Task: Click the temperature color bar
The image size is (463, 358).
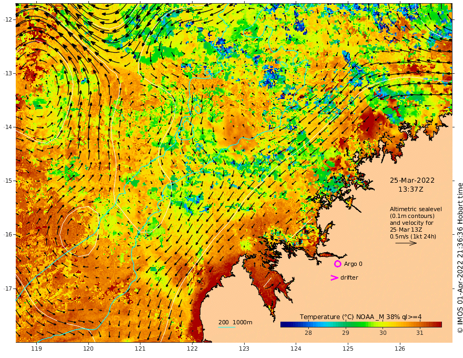Action: [361, 324]
